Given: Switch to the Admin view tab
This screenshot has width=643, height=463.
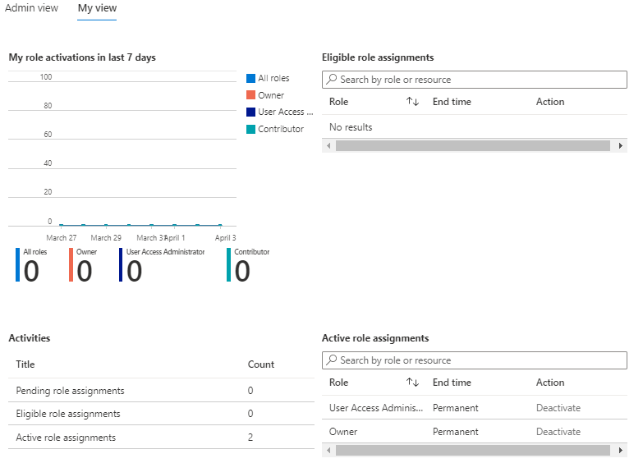Looking at the screenshot, I should coord(31,8).
